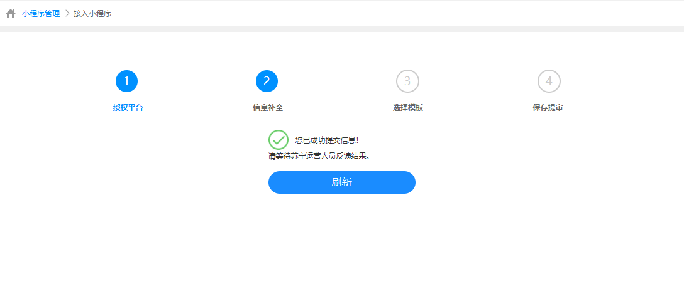Click progress line between steps 3 and 4
The height and width of the screenshot is (299, 684).
pos(478,81)
